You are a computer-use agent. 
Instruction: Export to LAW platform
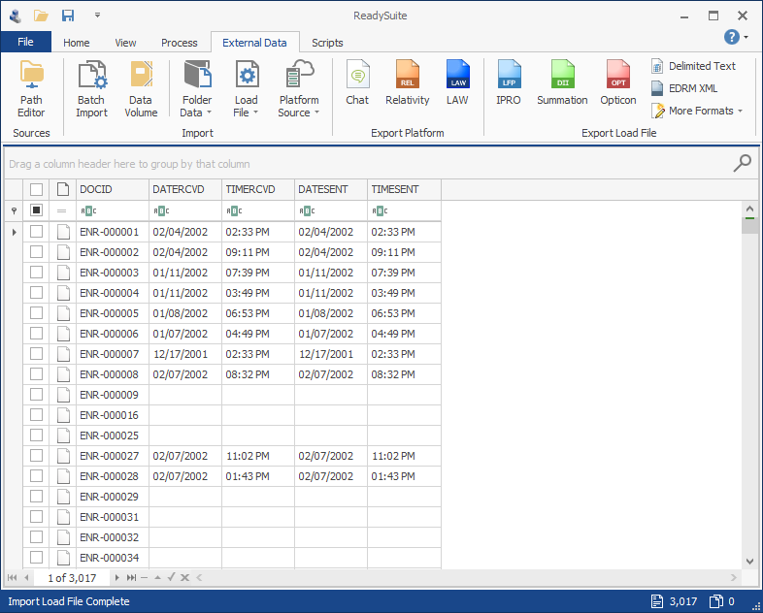[x=457, y=83]
